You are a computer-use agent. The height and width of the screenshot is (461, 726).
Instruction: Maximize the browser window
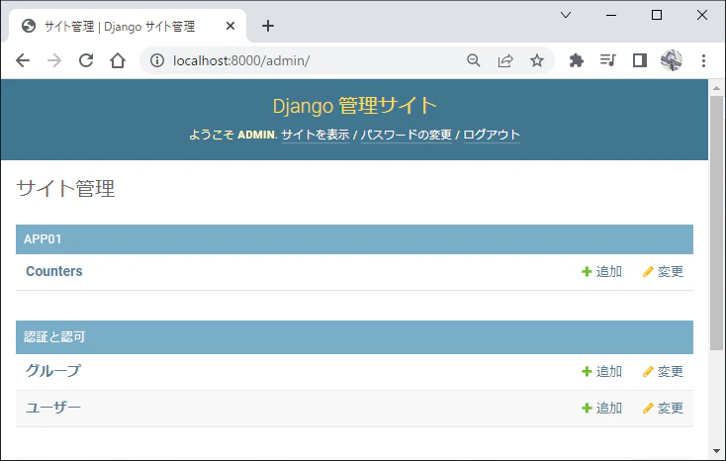click(657, 15)
